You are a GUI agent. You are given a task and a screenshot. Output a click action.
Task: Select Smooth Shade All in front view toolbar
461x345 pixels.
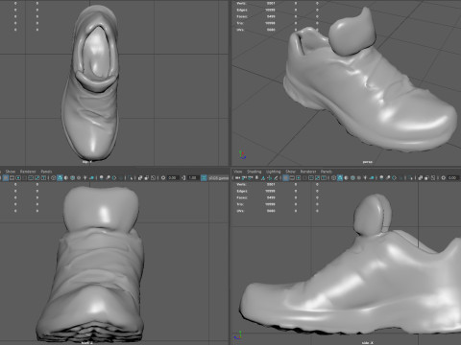click(60, 177)
